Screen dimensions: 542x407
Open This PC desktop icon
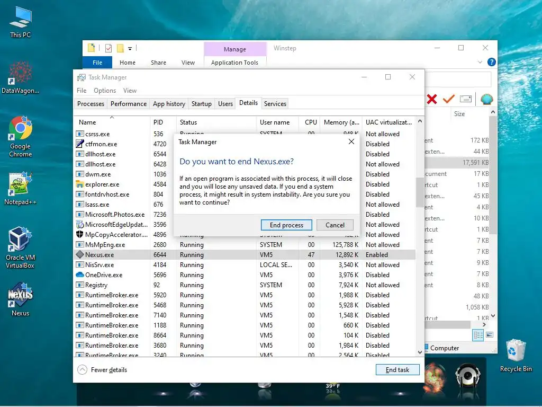[x=21, y=23]
